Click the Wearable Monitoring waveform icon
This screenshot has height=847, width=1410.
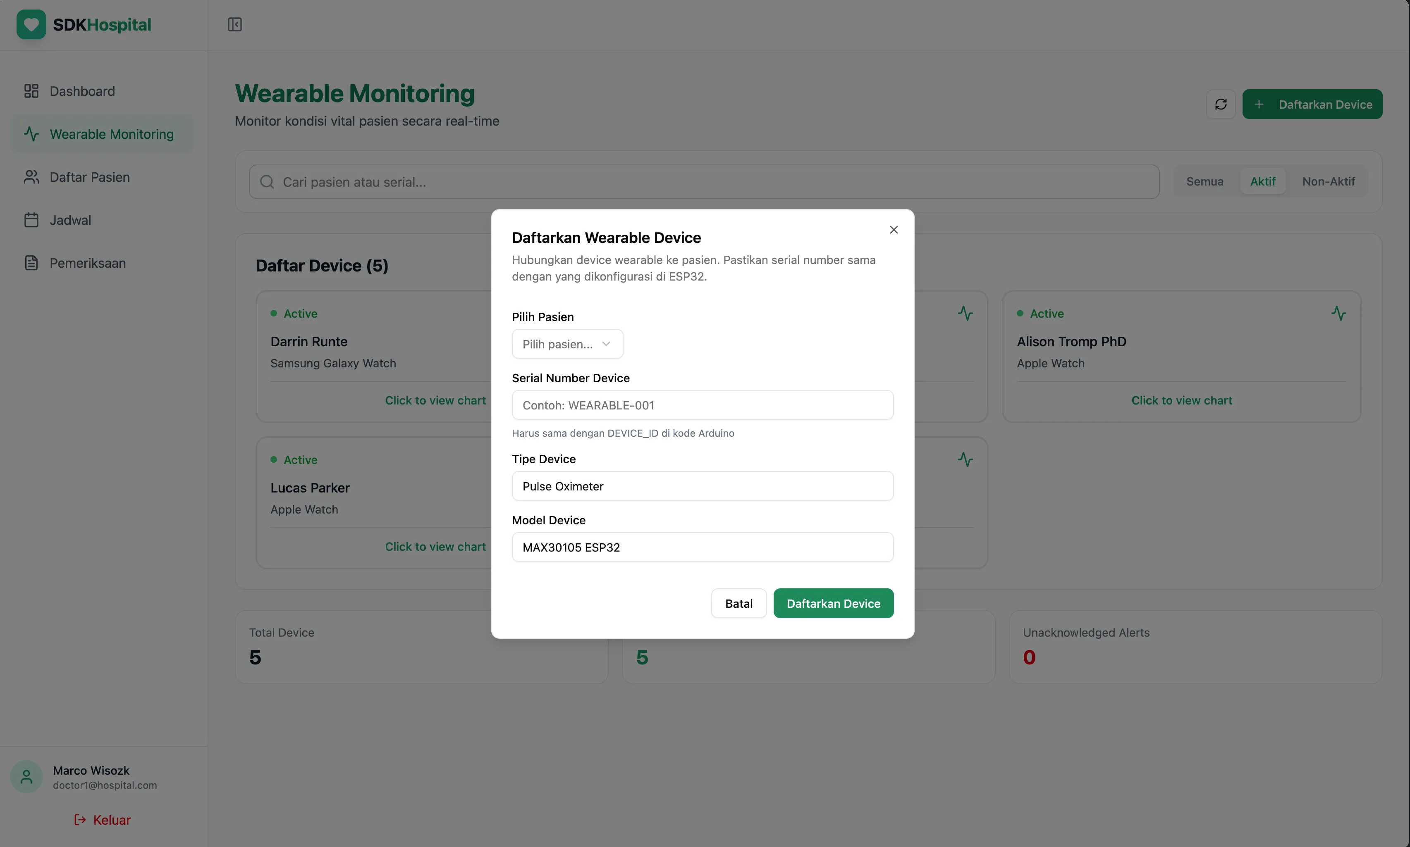coord(31,133)
